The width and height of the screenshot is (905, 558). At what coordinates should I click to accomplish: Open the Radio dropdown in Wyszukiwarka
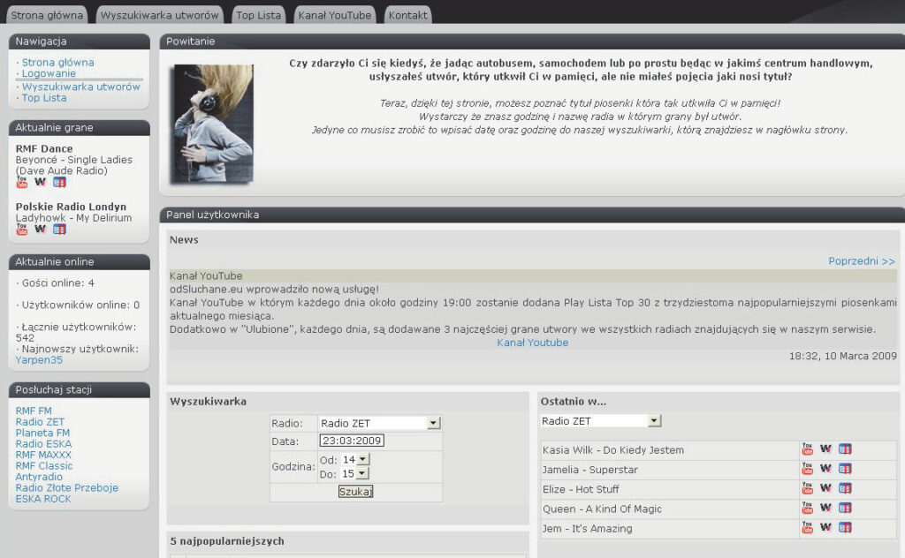pos(433,423)
